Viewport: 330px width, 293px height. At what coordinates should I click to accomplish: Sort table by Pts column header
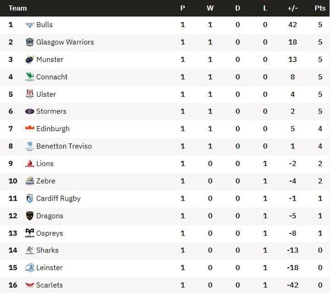320,8
